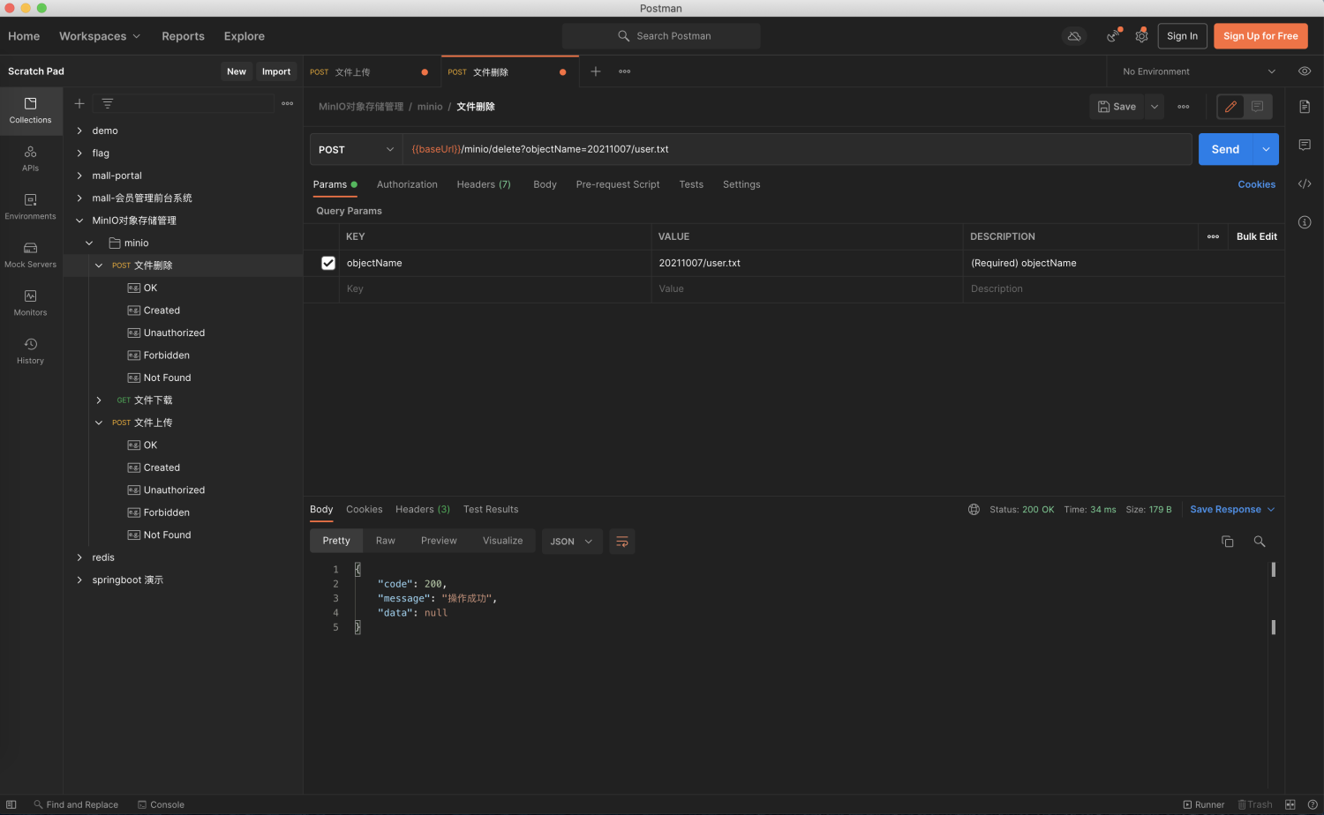Expand the GET 文件下载 request
Image resolution: width=1324 pixels, height=815 pixels.
99,400
